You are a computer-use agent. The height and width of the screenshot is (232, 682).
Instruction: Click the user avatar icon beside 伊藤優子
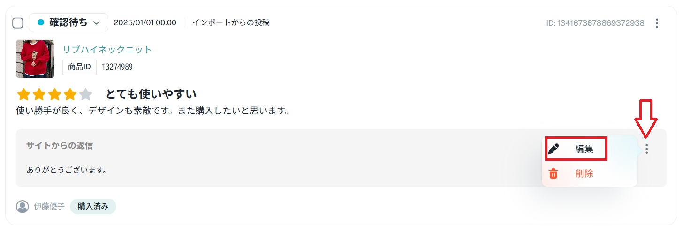pyautogui.click(x=22, y=206)
